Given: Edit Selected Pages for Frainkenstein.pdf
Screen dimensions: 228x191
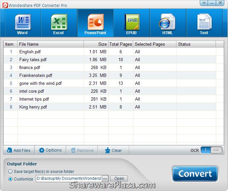Looking at the screenshot, I should [155, 75].
